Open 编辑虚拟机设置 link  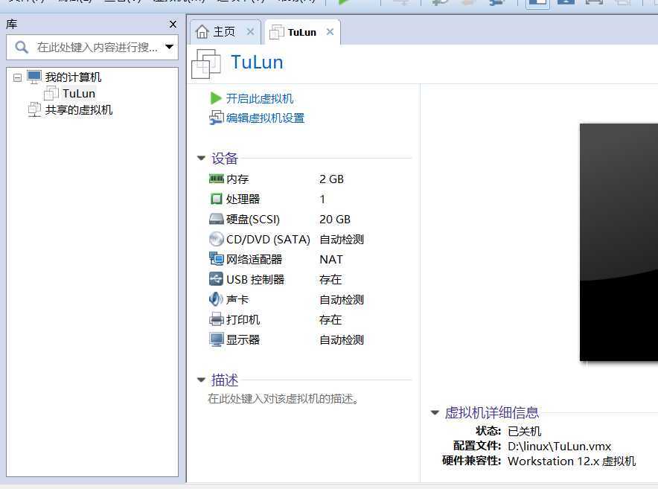[265, 118]
